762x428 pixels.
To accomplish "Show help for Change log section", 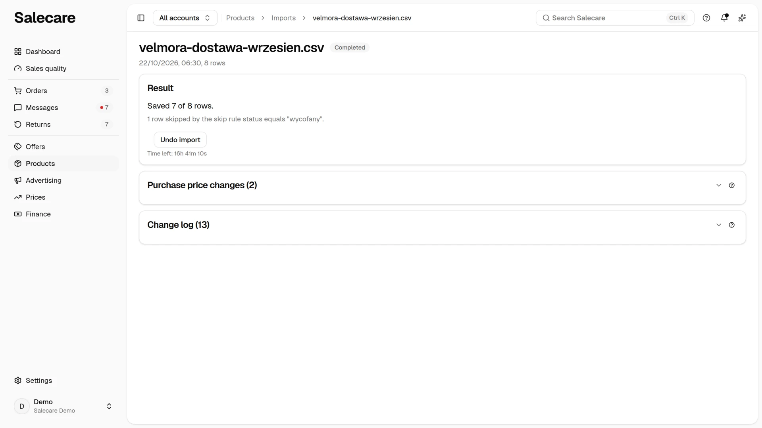I will pyautogui.click(x=732, y=225).
